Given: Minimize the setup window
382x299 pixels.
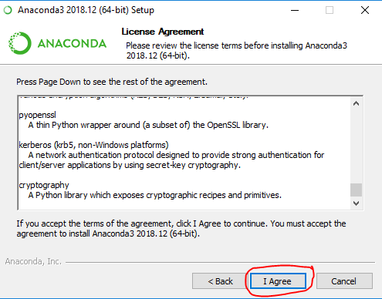Looking at the screenshot, I should [x=295, y=10].
